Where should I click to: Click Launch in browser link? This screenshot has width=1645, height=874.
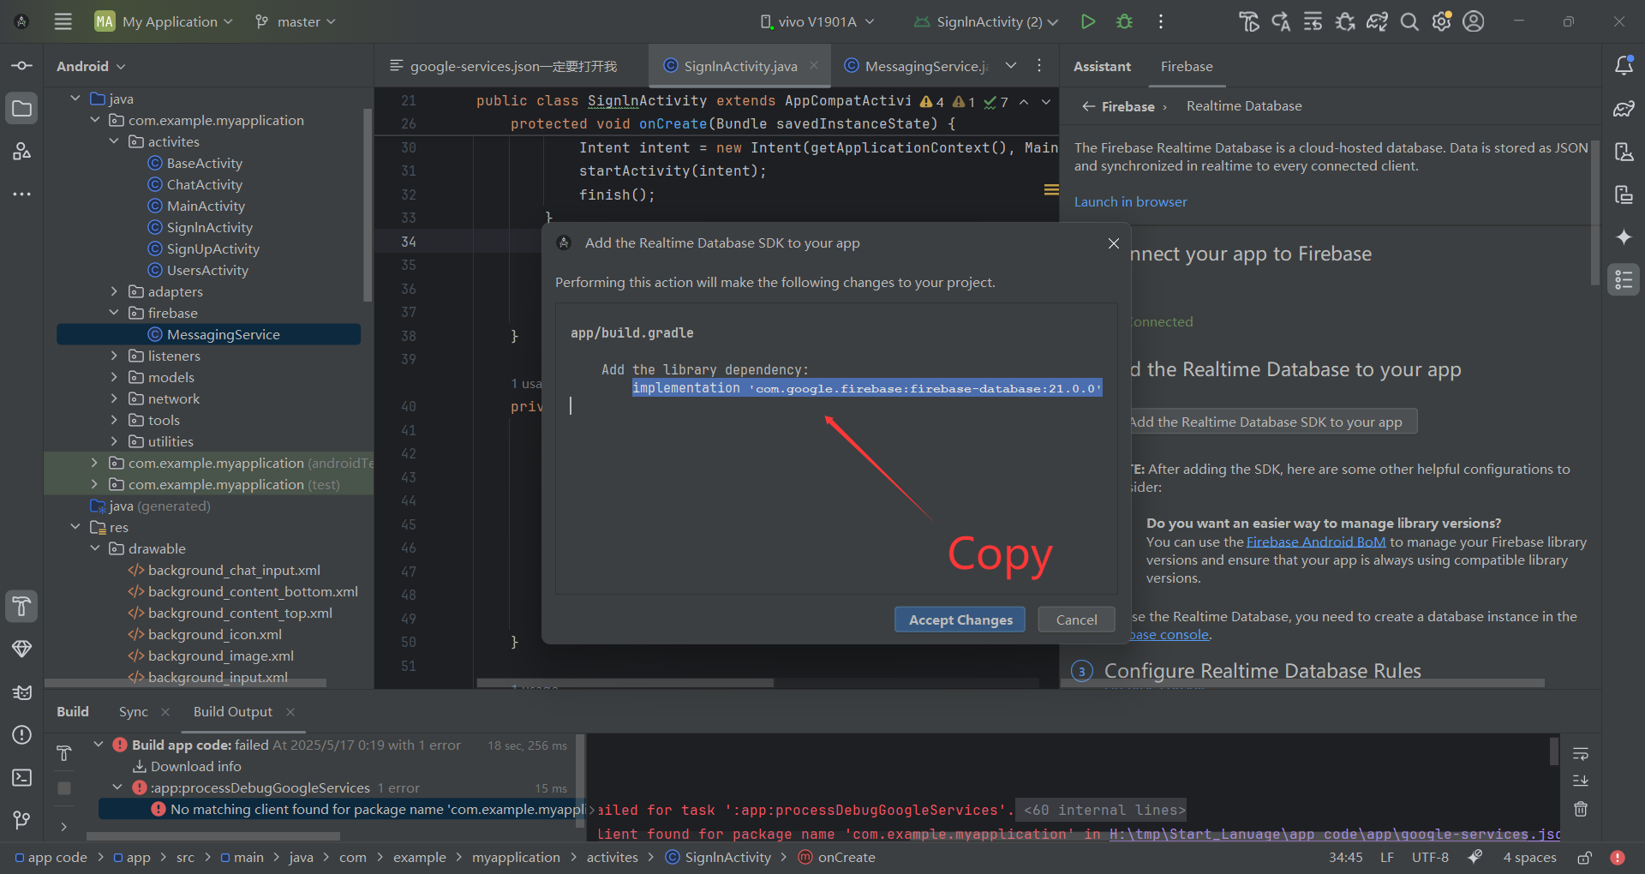pos(1130,201)
